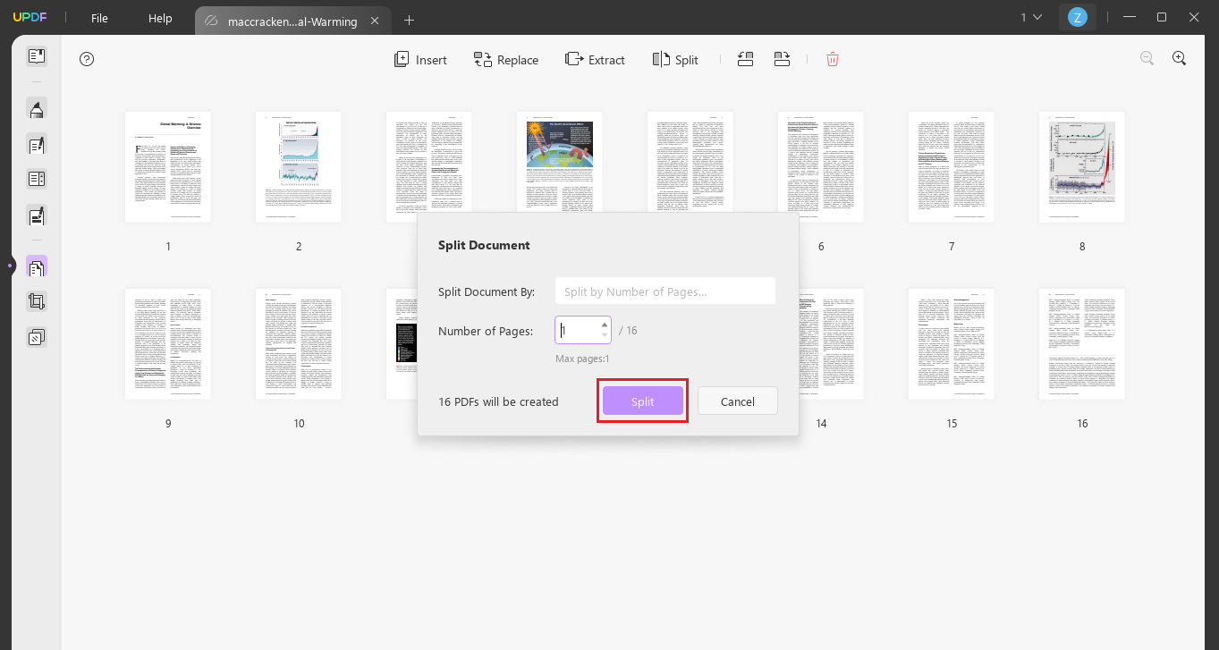Click the zoom in magnifier icon
Viewport: 1219px width, 650px height.
click(x=1179, y=57)
